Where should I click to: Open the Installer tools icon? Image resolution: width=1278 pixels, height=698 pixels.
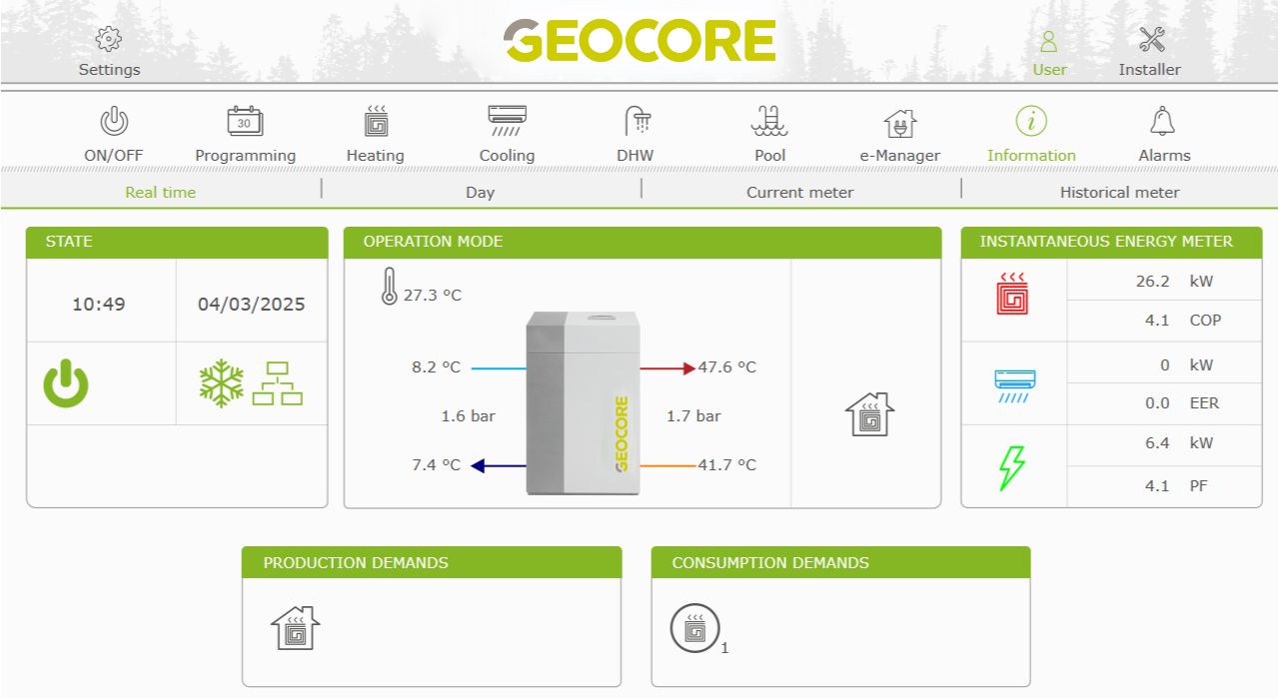tap(1152, 40)
